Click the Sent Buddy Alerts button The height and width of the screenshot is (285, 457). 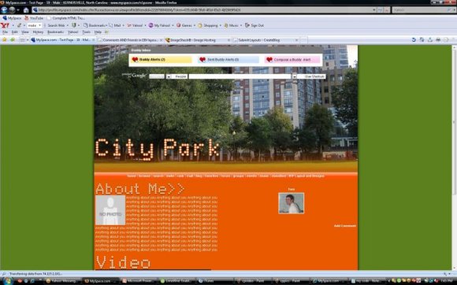[228, 59]
